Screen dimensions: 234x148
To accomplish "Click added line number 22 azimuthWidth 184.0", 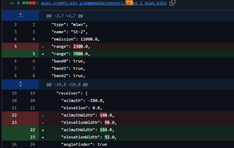I will pyautogui.click(x=33, y=130).
